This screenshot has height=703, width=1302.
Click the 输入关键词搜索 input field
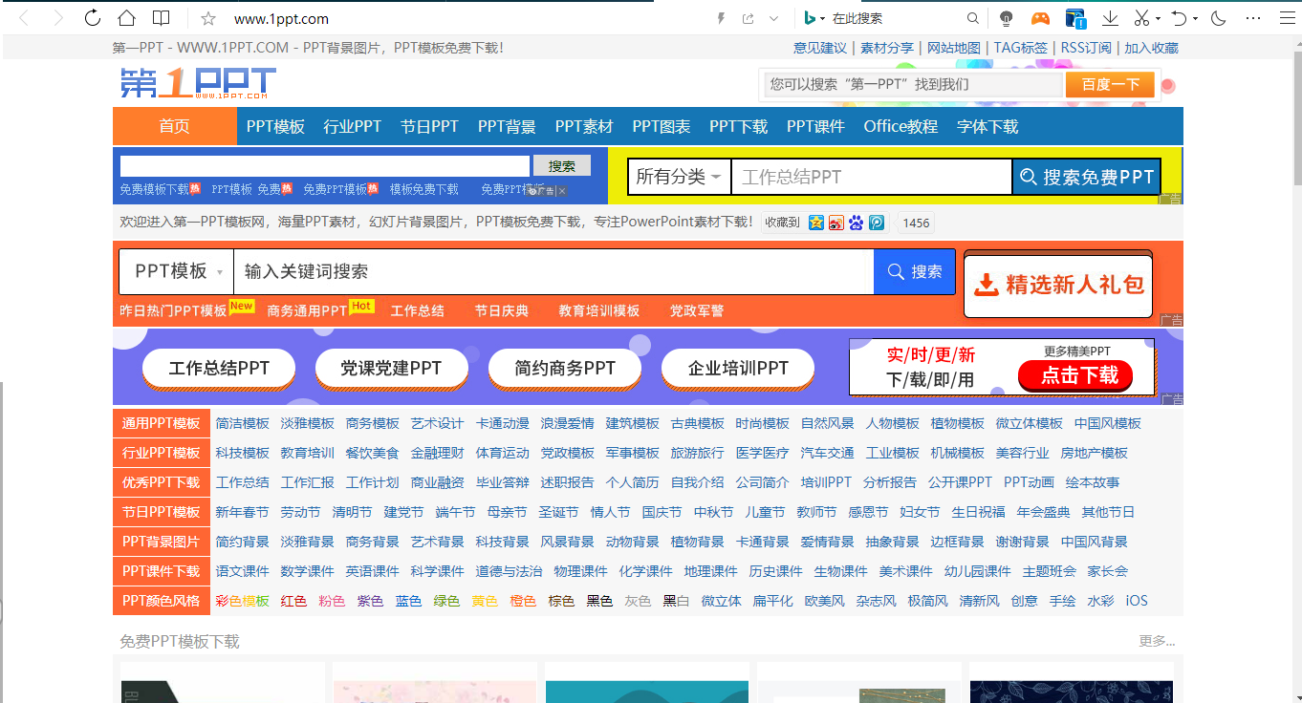(553, 272)
